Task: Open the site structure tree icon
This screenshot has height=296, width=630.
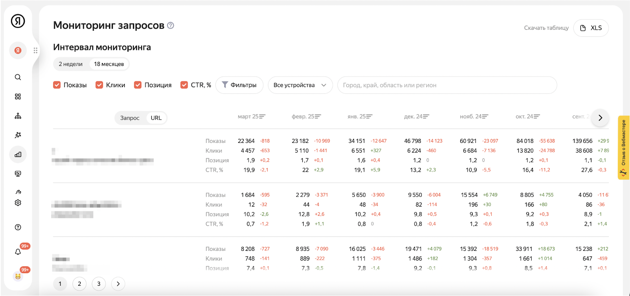Action: pyautogui.click(x=18, y=116)
